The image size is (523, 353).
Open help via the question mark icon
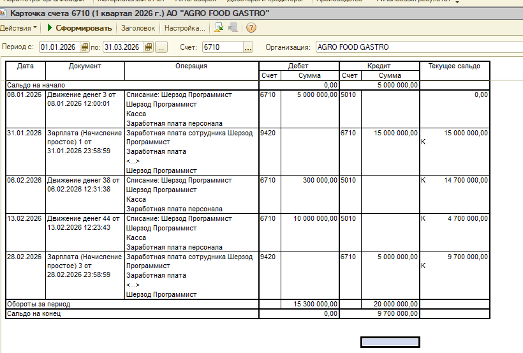click(x=251, y=27)
